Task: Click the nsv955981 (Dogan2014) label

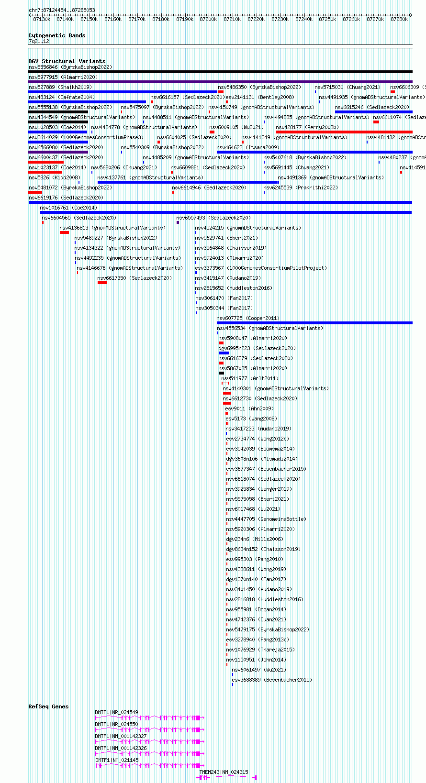Action: (x=256, y=609)
